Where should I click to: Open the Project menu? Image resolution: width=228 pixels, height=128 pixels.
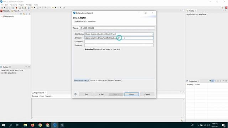21,5
